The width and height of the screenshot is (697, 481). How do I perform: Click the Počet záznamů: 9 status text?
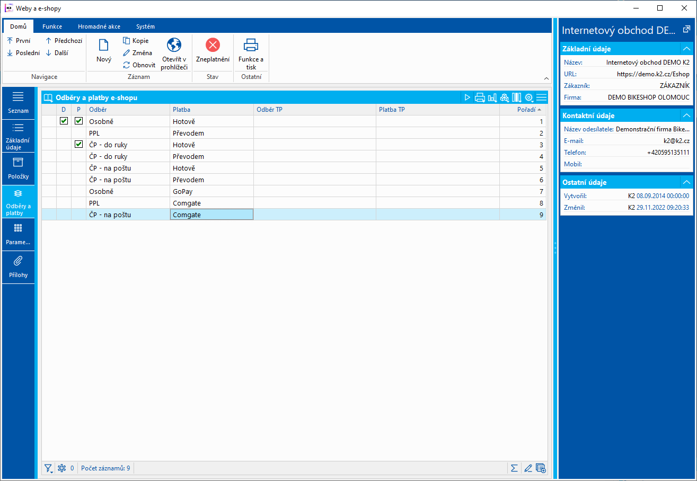tap(105, 468)
